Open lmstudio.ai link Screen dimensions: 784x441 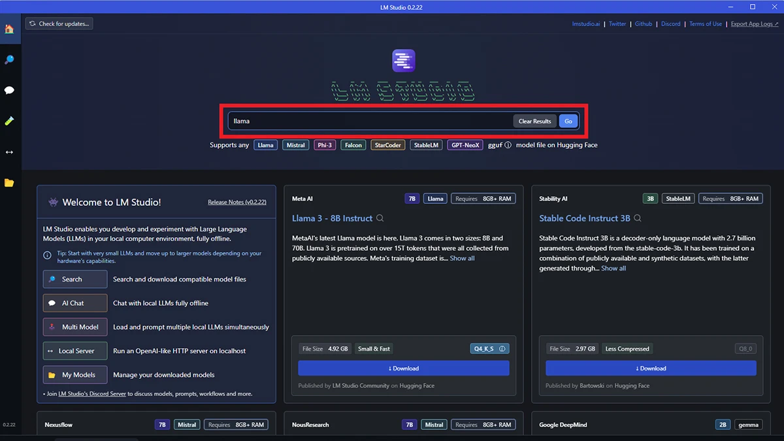tap(586, 24)
